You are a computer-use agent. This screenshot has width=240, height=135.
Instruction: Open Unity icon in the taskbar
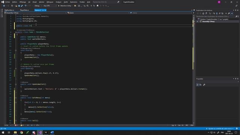[x=46, y=132]
